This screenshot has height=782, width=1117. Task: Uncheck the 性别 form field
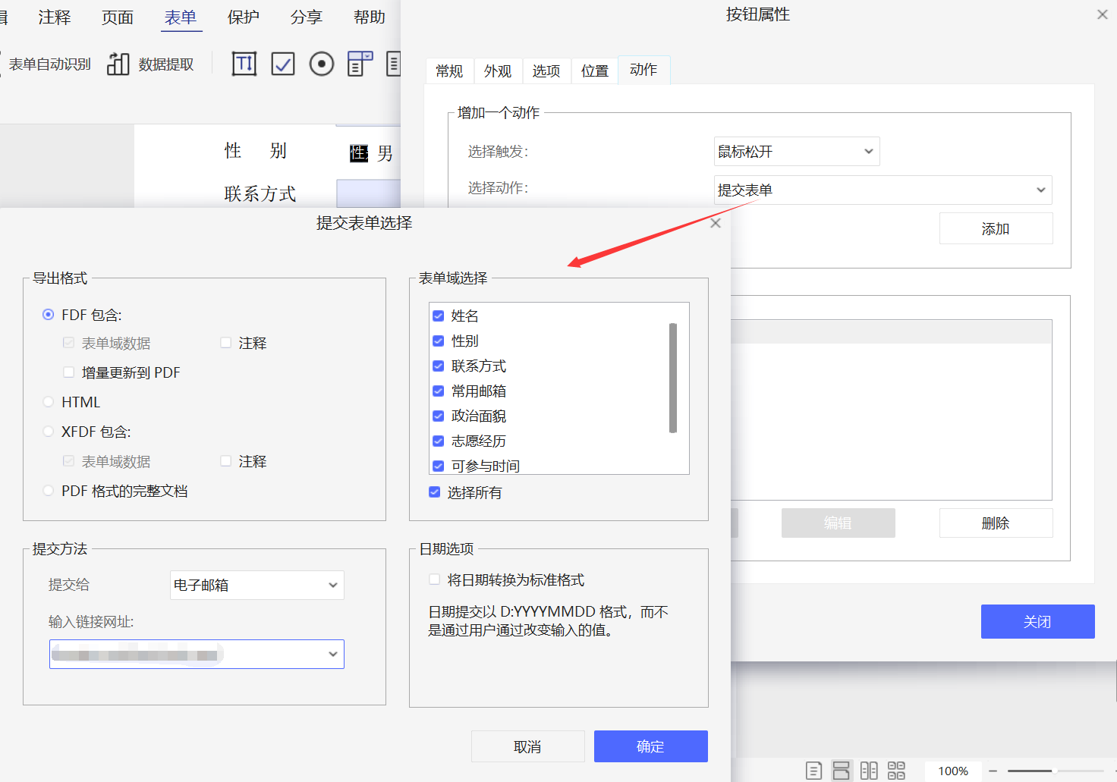[x=439, y=341]
